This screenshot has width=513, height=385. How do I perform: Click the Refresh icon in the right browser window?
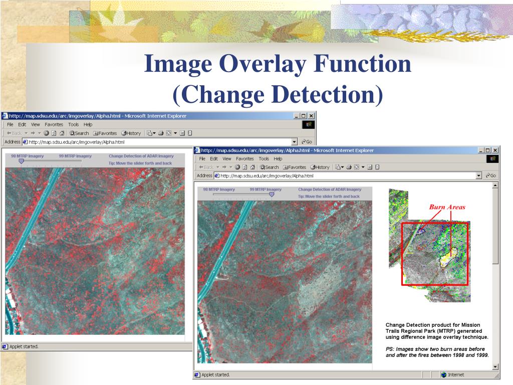coord(244,167)
